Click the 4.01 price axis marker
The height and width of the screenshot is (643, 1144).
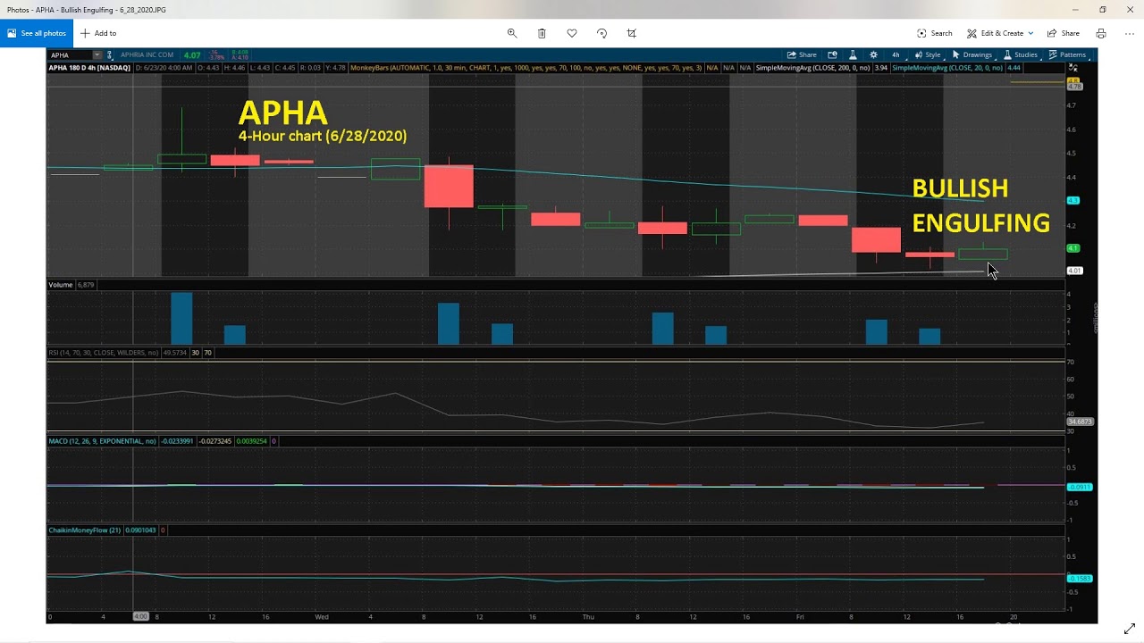tap(1074, 270)
